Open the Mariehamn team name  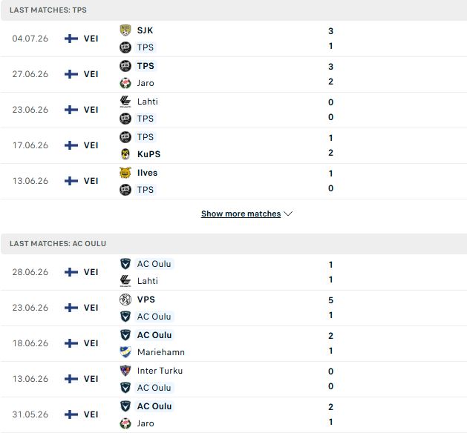[x=161, y=352]
